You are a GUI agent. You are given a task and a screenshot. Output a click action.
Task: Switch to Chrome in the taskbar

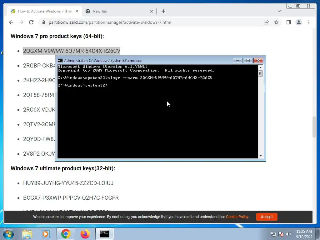tap(66, 234)
